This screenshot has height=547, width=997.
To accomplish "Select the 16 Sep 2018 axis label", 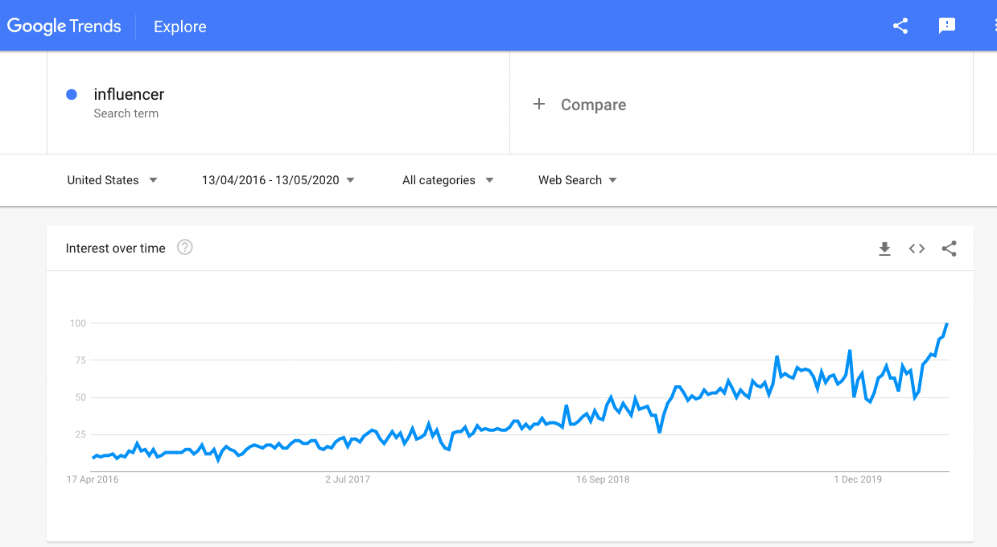I will click(603, 479).
